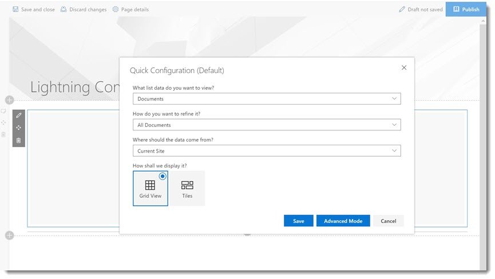Click Cancel in the configuration dialog
Viewport: 495px width, 279px height.
pyautogui.click(x=389, y=221)
